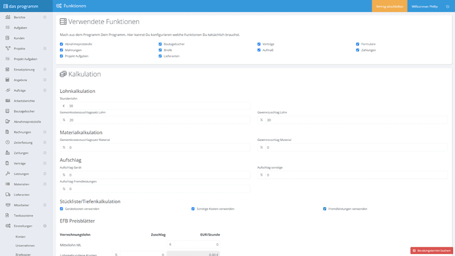Click the Kunden icon in sidebar
This screenshot has height=256, width=455.
[8, 38]
